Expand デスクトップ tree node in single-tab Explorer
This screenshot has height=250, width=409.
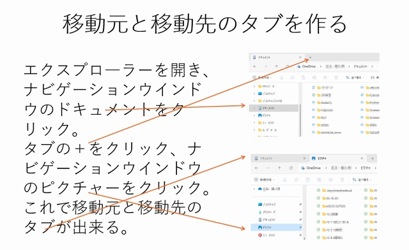pyautogui.click(x=254, y=94)
